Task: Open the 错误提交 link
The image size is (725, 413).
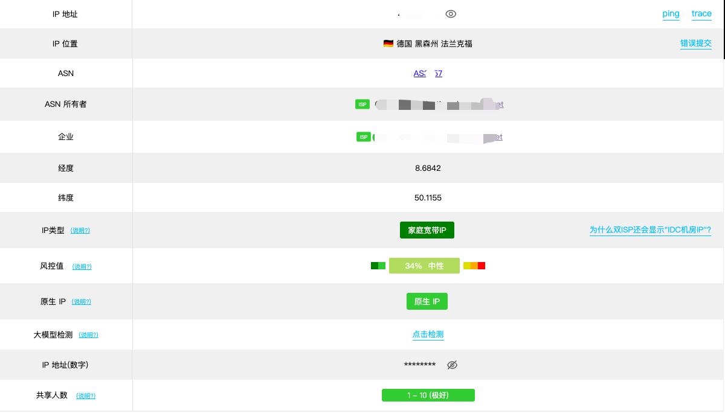Action: point(696,43)
